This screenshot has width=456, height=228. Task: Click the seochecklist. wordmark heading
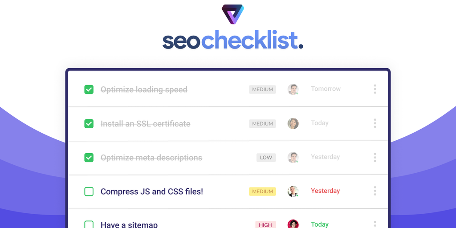coord(232,41)
